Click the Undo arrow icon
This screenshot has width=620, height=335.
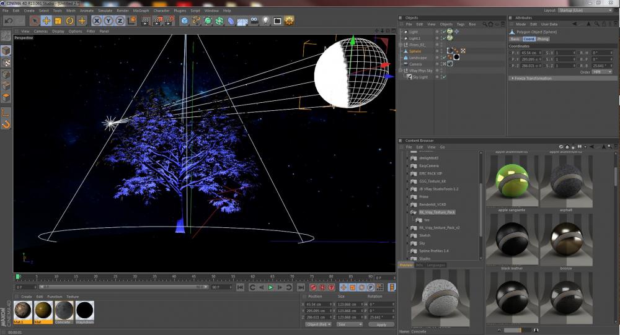(8, 20)
